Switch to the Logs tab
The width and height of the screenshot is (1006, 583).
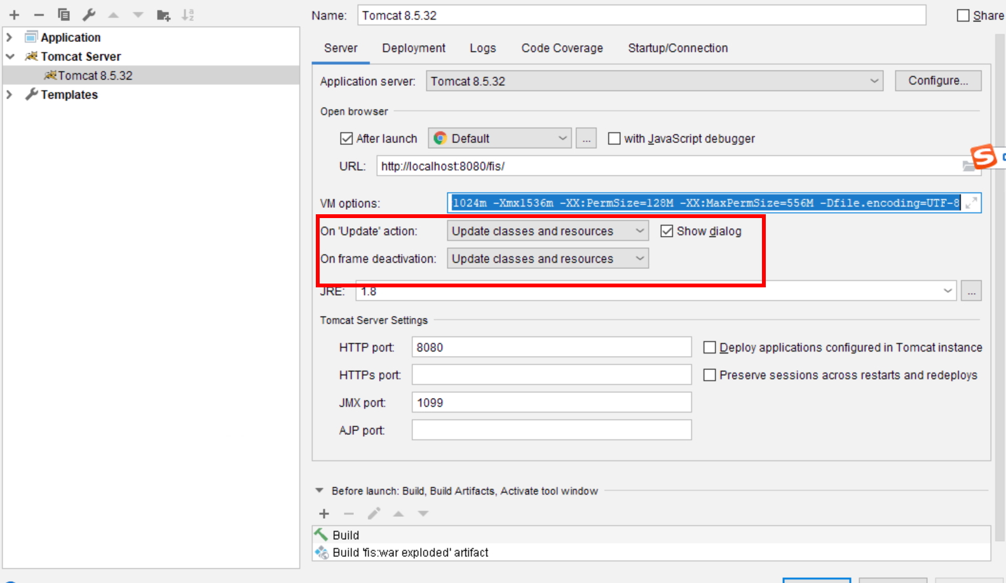[483, 48]
